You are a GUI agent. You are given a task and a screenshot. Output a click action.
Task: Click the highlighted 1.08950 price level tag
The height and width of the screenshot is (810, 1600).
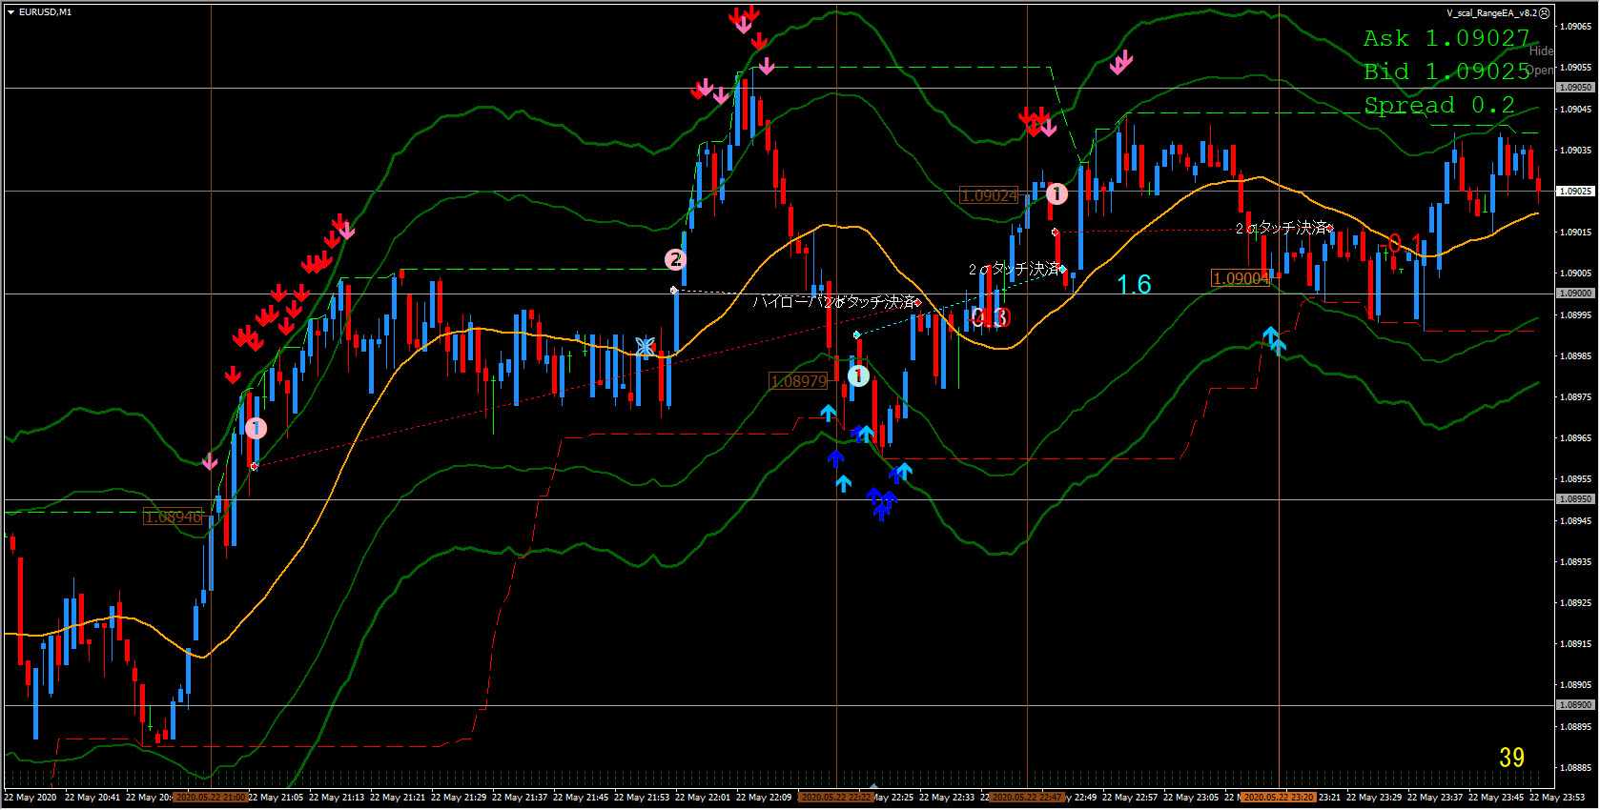pyautogui.click(x=1575, y=499)
